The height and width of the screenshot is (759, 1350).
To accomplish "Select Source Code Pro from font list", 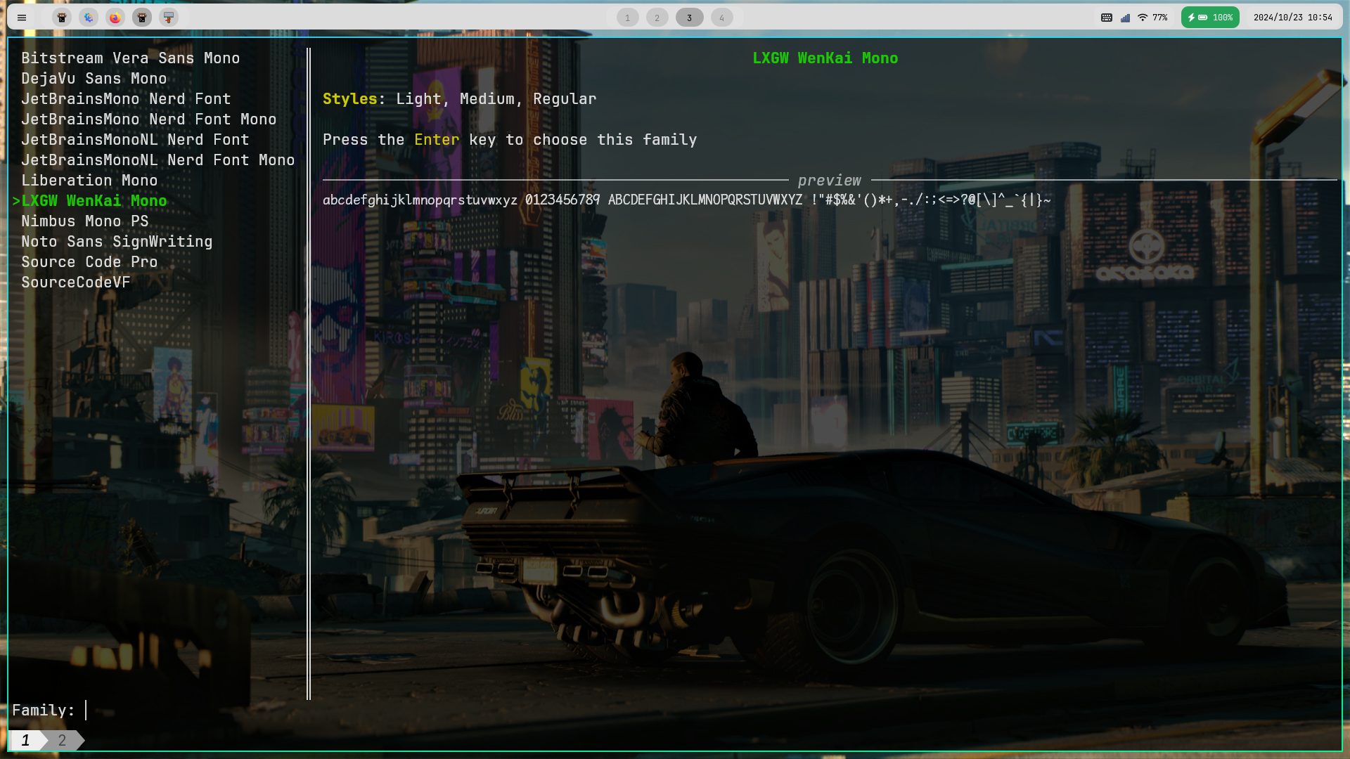I will point(89,261).
